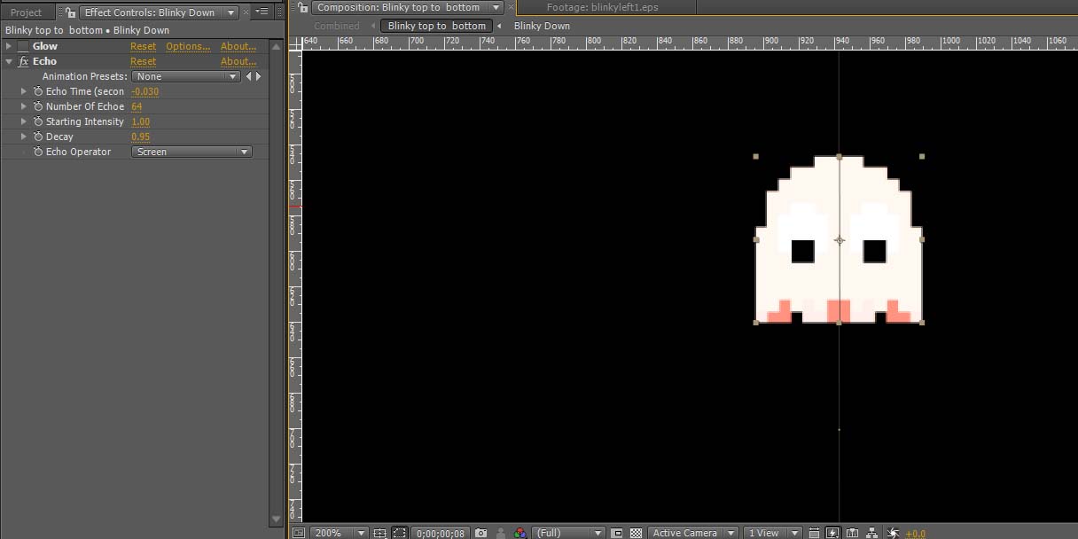Screen dimensions: 1078x539
Task: Expand the Echo Time property
Action: click(x=25, y=91)
